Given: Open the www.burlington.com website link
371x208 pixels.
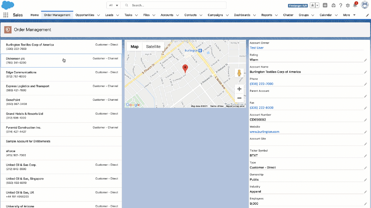Looking at the screenshot, I should pos(264,132).
